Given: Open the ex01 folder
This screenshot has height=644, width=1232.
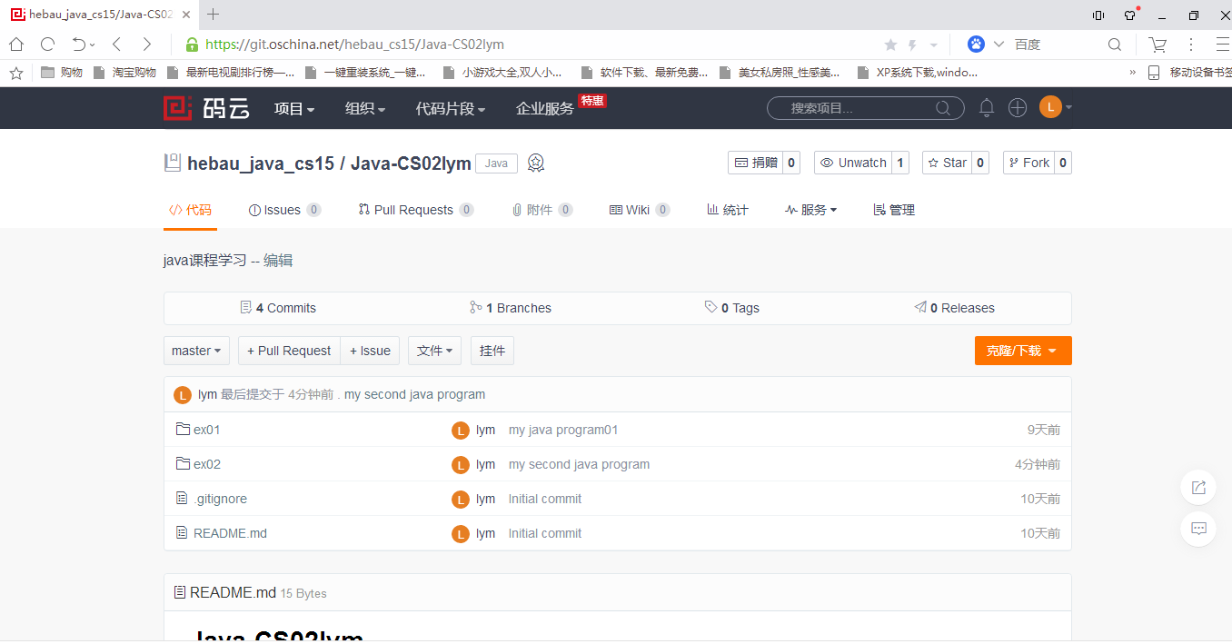Looking at the screenshot, I should click(x=207, y=430).
